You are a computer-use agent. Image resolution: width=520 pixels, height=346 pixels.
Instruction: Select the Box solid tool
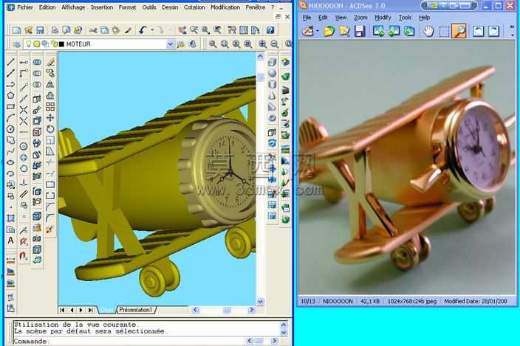272,62
